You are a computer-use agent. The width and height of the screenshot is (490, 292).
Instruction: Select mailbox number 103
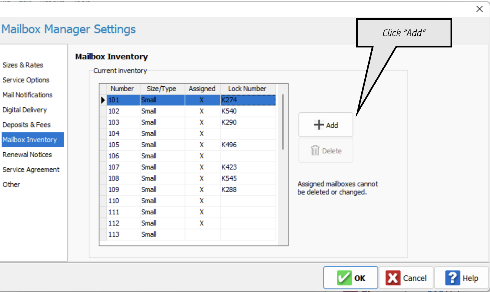coord(123,122)
